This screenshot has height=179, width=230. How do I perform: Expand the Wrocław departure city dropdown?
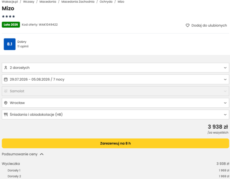coord(225,103)
